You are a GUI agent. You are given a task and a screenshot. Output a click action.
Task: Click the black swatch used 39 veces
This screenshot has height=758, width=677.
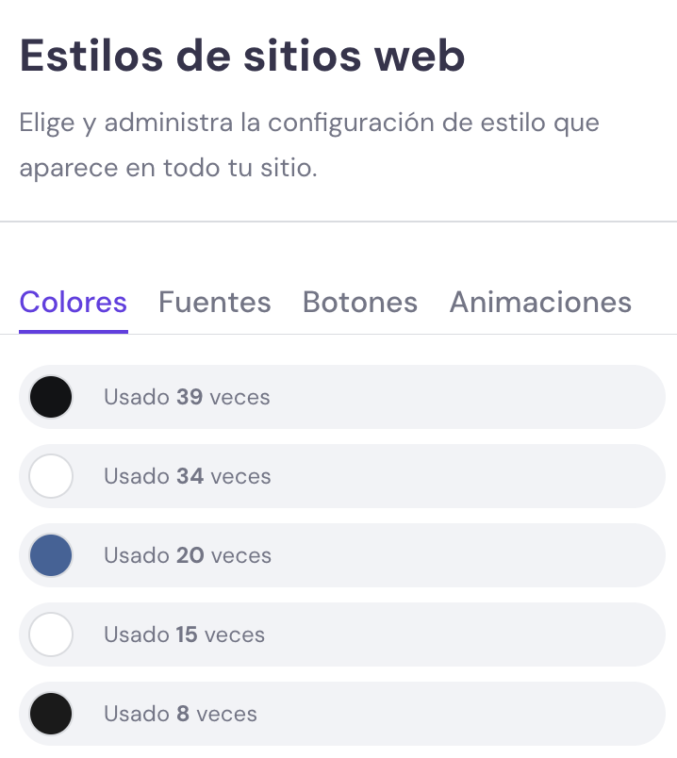pos(51,397)
